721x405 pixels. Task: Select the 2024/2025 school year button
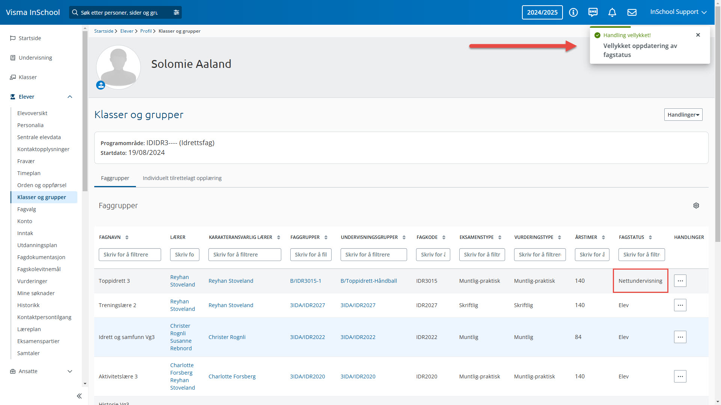coord(542,12)
